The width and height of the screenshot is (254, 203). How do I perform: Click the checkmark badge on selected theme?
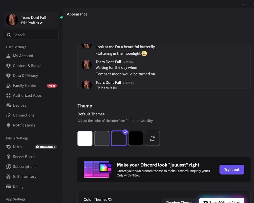[x=125, y=132]
